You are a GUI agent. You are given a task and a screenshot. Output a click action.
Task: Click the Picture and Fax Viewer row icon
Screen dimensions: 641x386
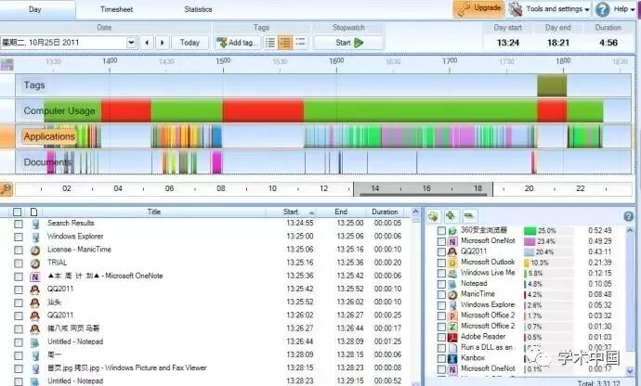[35, 368]
